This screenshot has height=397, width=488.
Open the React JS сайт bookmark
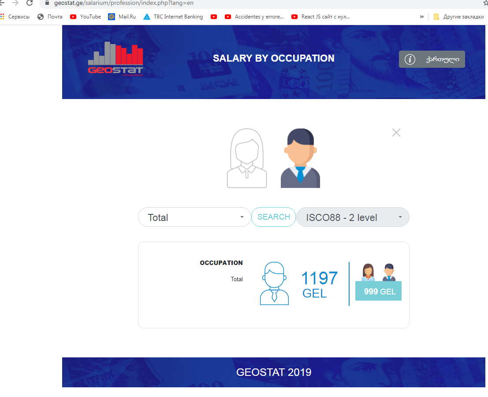pos(320,17)
